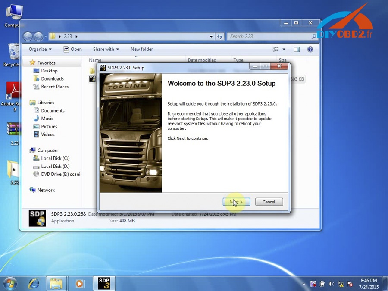The width and height of the screenshot is (388, 291).
Task: Launch Internet Explorer from taskbar
Action: pos(34,284)
